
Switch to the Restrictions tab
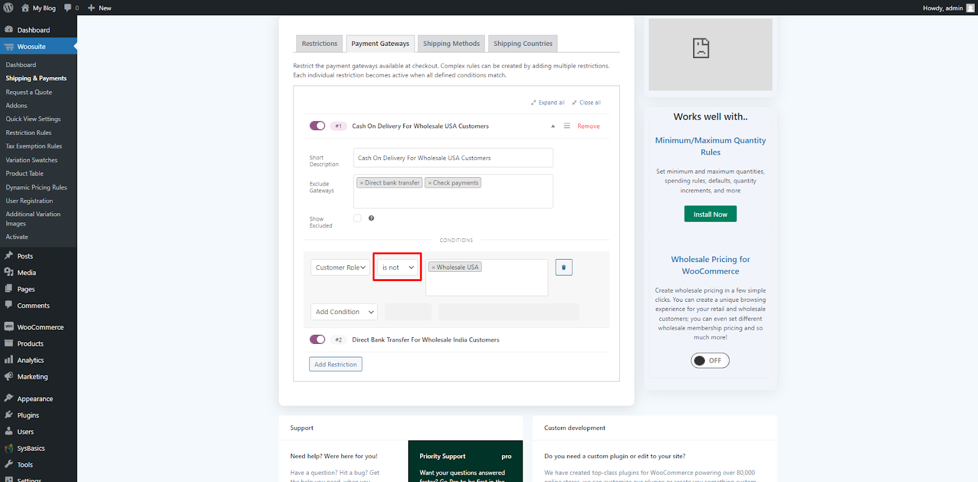pos(320,43)
